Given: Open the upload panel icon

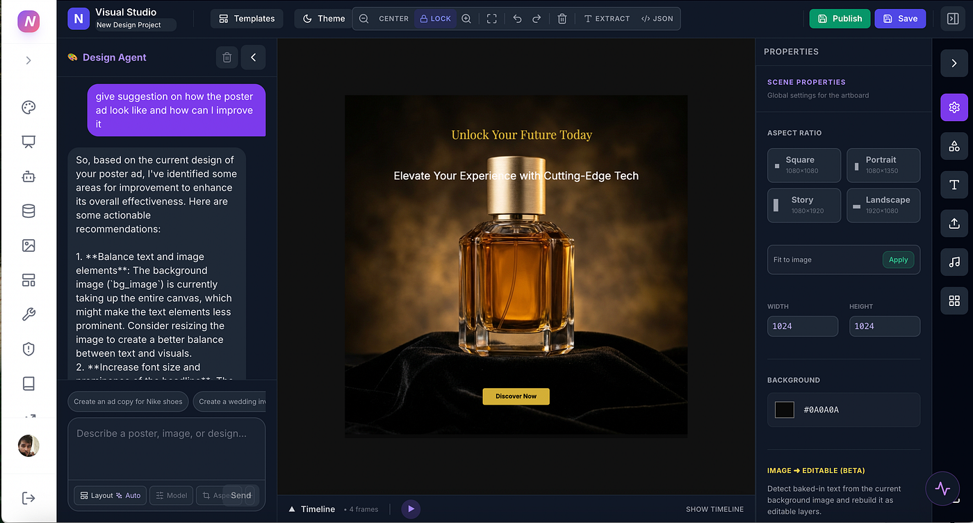Looking at the screenshot, I should click(954, 223).
